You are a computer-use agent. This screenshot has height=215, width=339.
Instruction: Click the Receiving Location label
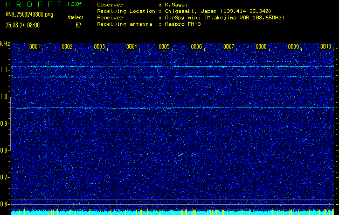(126, 11)
